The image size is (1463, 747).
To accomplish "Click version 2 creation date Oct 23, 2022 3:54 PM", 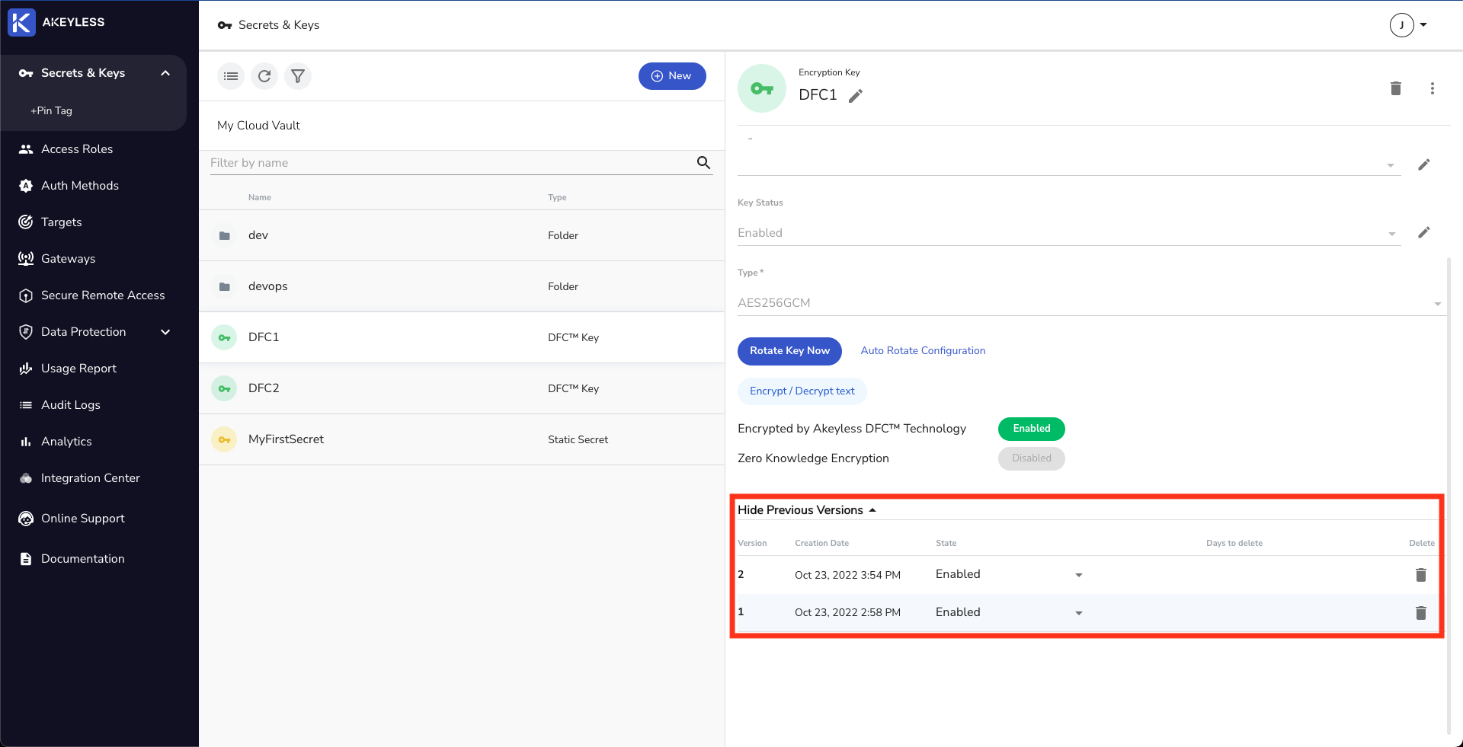I will coord(847,575).
